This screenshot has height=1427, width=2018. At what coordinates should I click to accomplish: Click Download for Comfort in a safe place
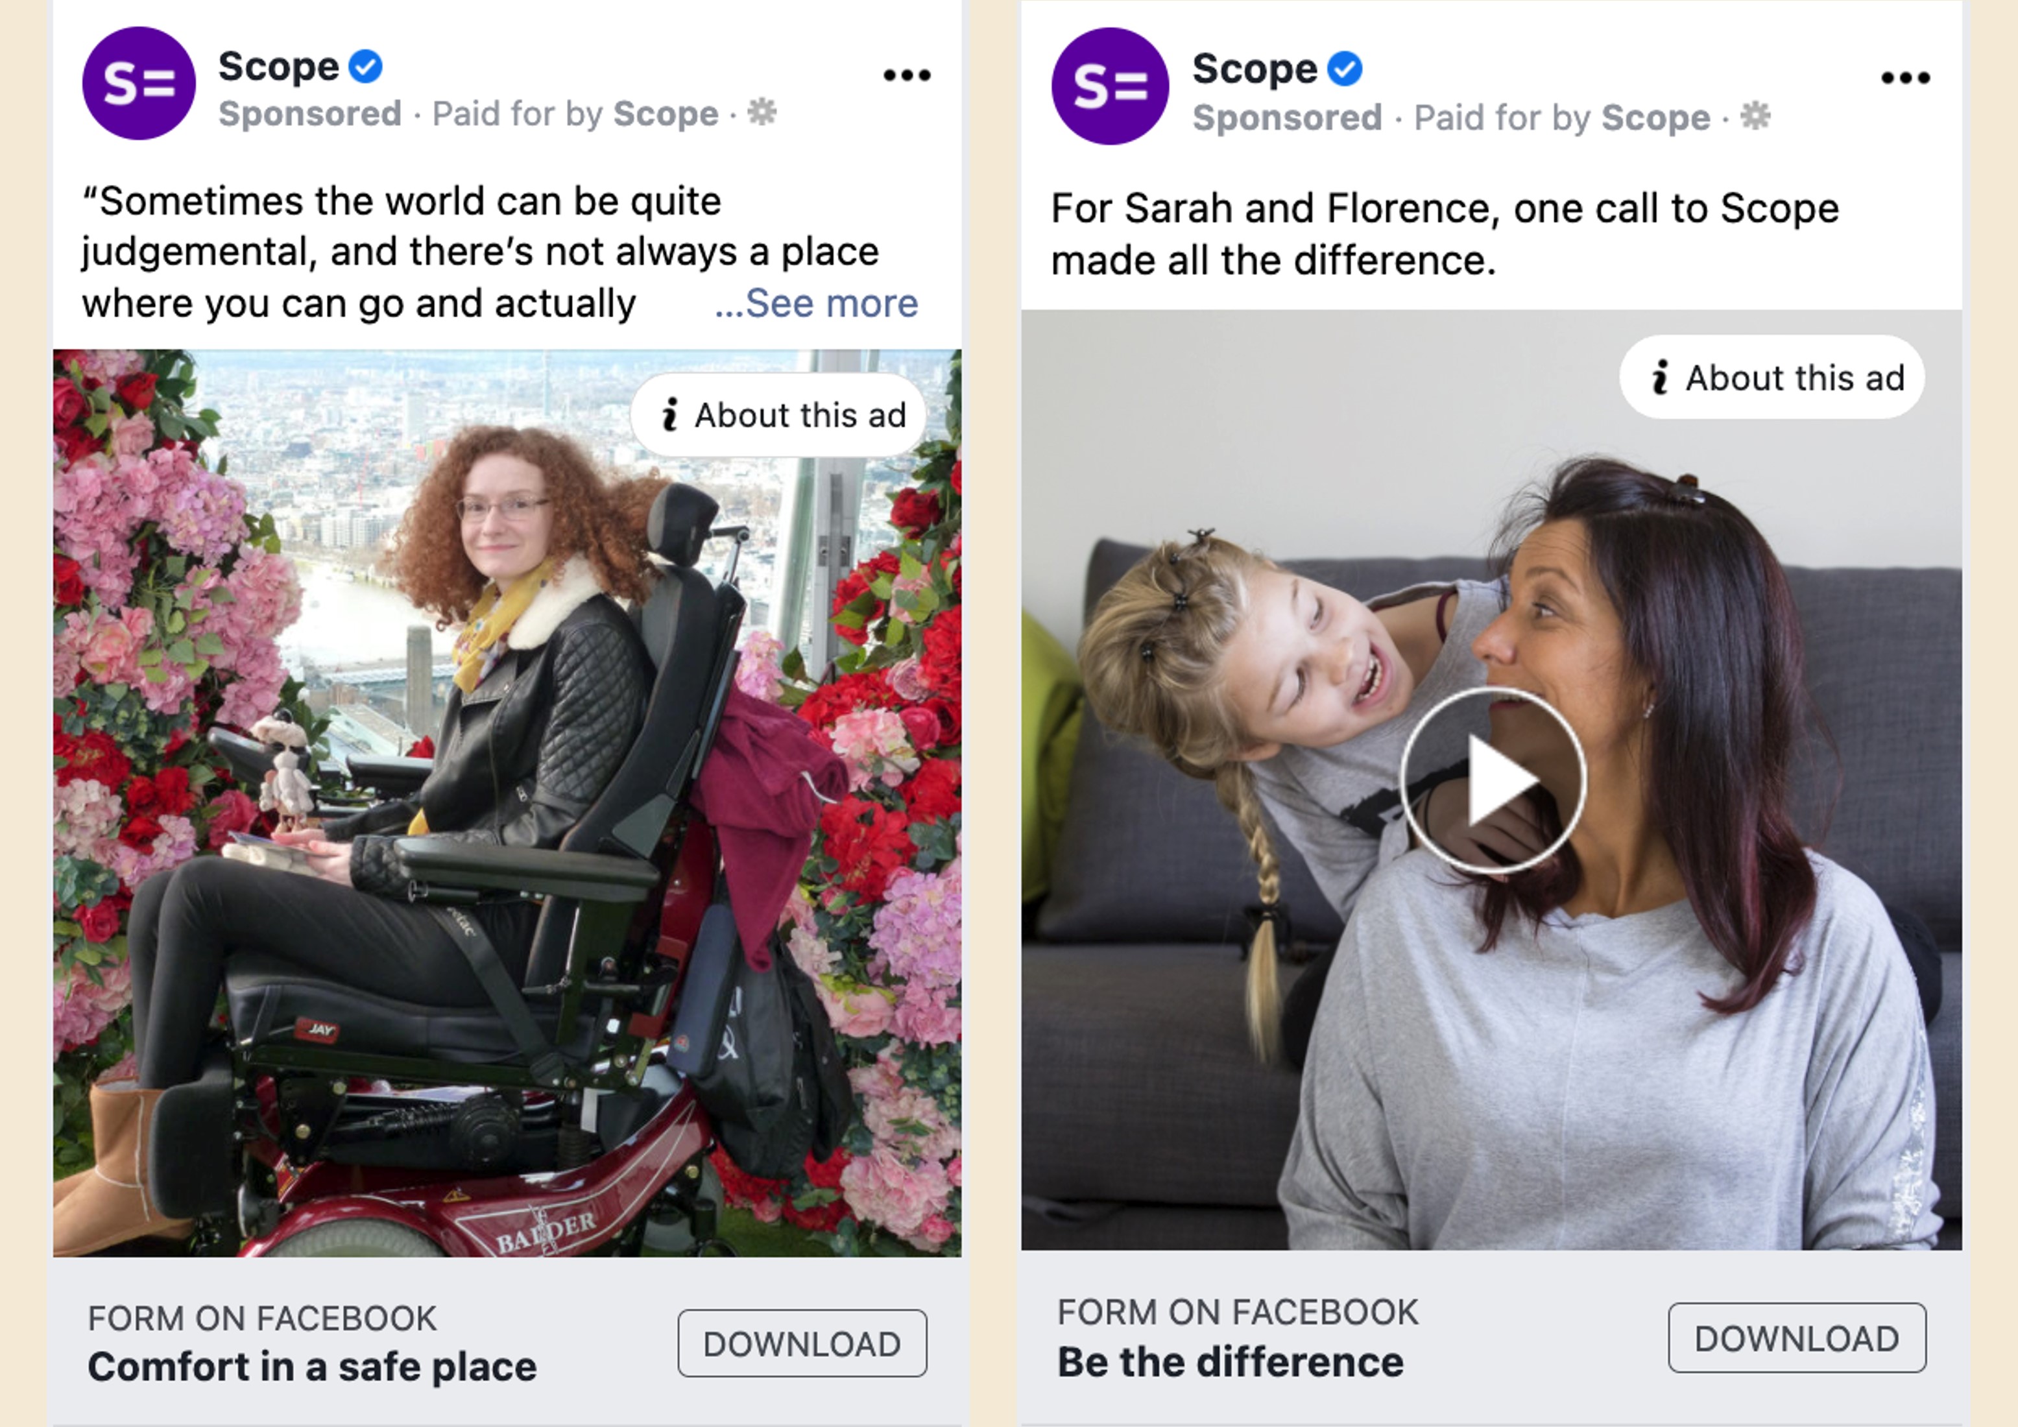(802, 1343)
